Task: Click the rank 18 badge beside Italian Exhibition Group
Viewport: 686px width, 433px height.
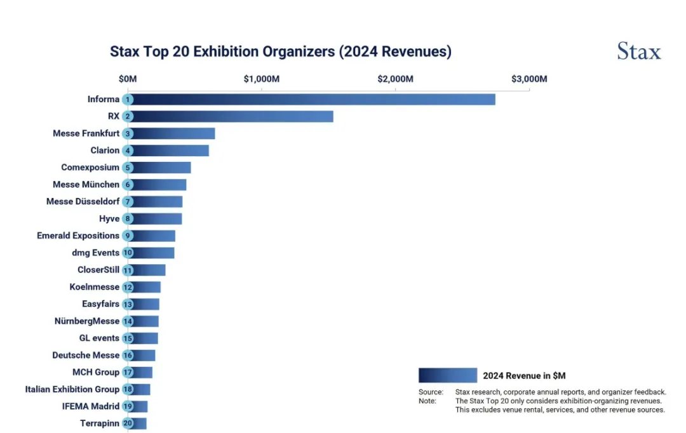Action: [128, 389]
